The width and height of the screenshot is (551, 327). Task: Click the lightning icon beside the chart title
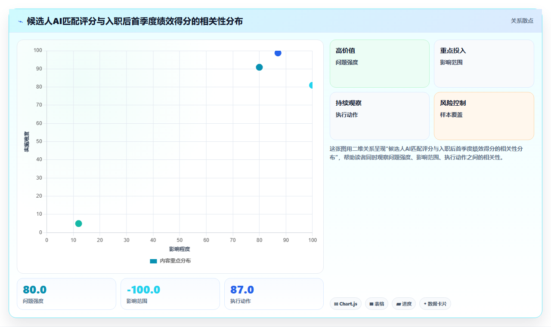point(20,21)
